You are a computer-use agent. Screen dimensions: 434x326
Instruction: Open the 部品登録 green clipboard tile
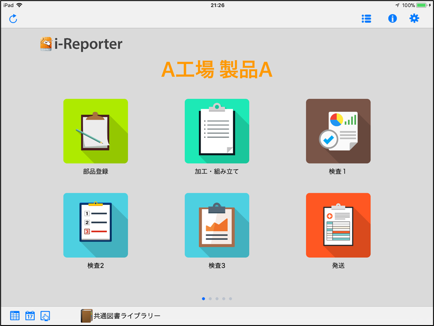(x=96, y=131)
